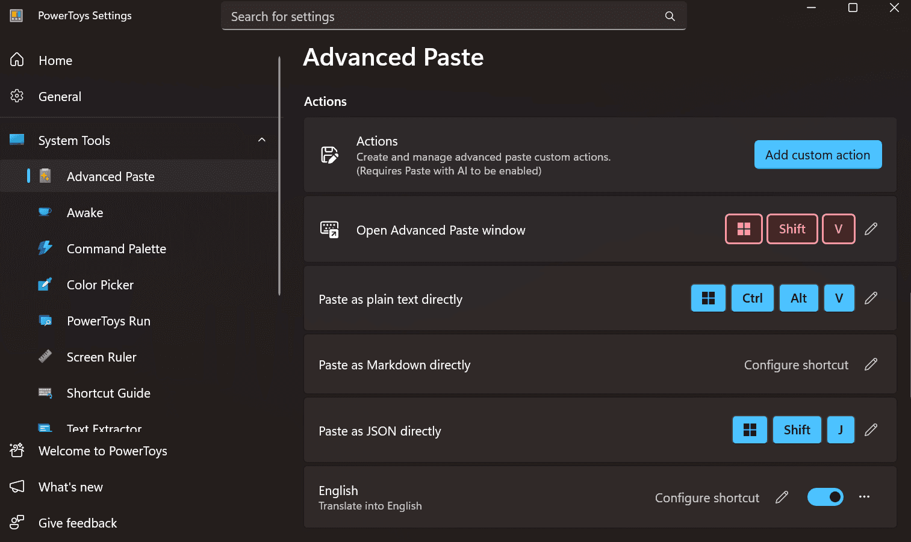Edit the Paste as JSON directly shortcut
The width and height of the screenshot is (911, 542).
871,430
